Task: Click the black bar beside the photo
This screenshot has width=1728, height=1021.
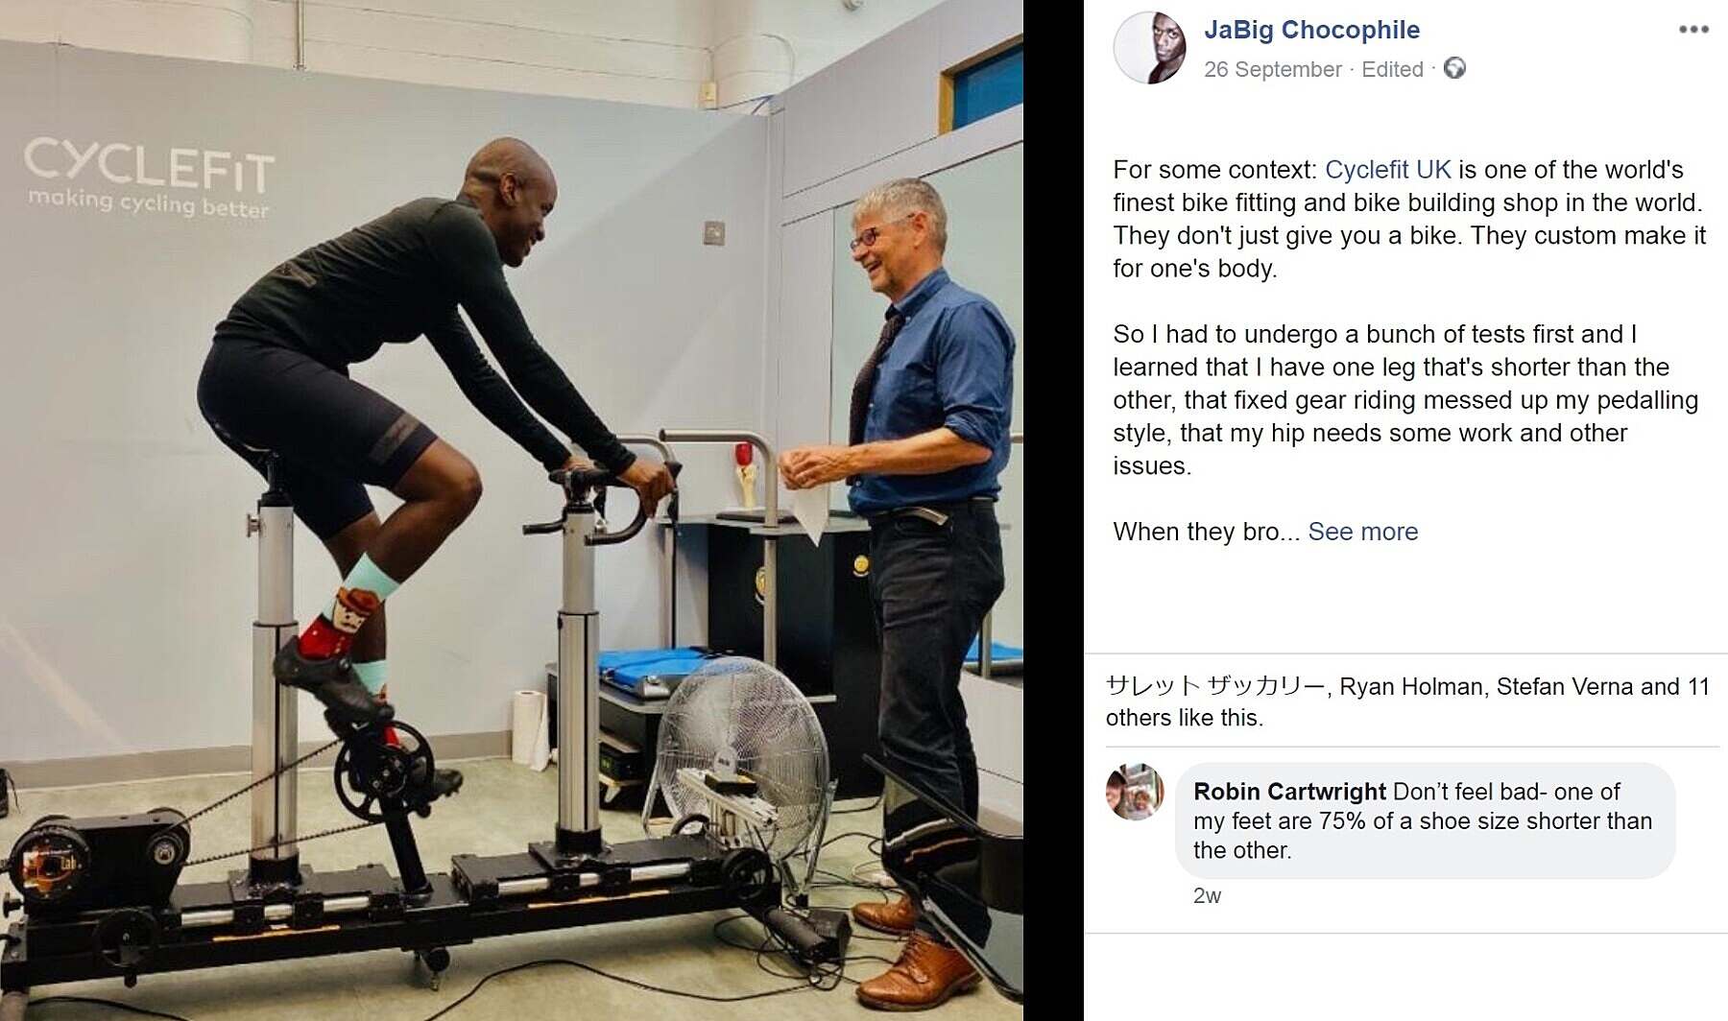Action: click(x=1053, y=510)
